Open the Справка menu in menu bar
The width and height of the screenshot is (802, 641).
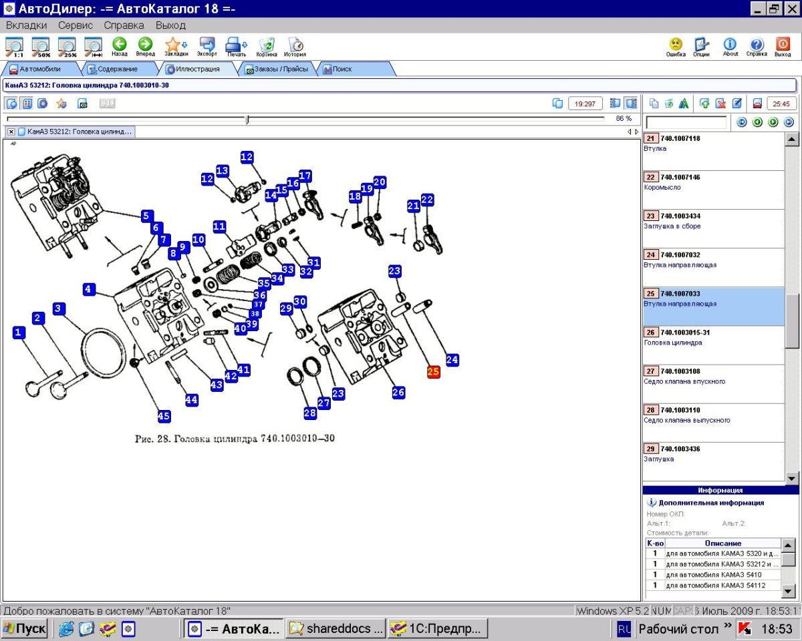coord(124,25)
